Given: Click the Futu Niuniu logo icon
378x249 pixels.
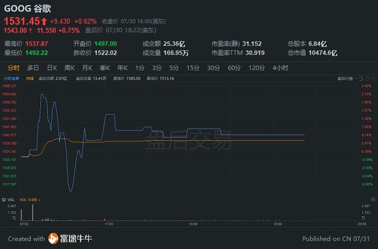Looking at the screenshot, I should tap(53, 238).
